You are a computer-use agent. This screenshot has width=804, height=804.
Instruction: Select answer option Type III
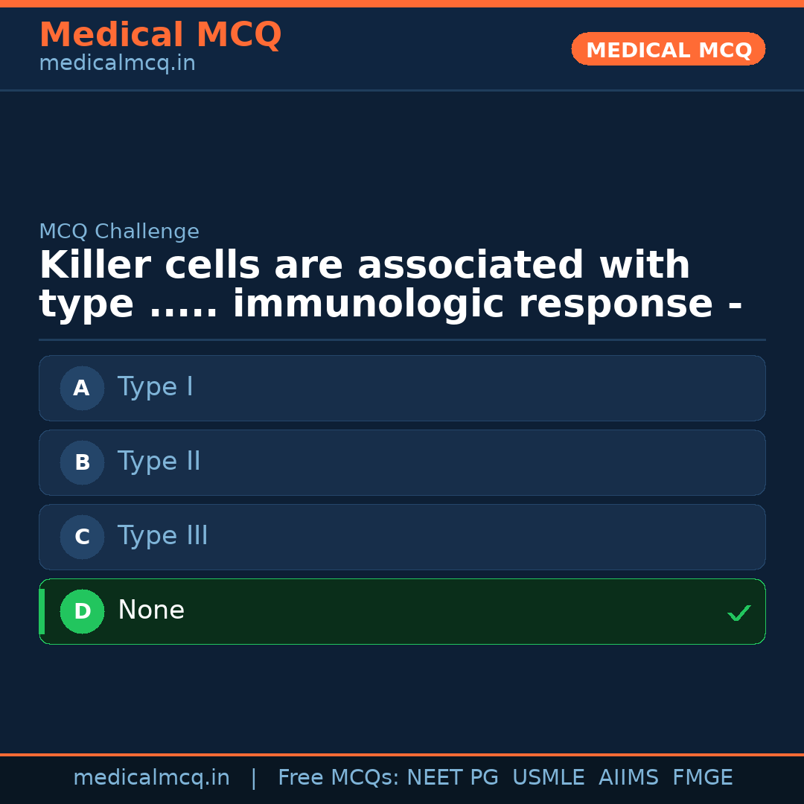coord(402,537)
